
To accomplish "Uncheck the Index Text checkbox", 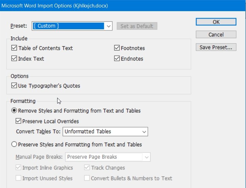I will click(14, 58).
